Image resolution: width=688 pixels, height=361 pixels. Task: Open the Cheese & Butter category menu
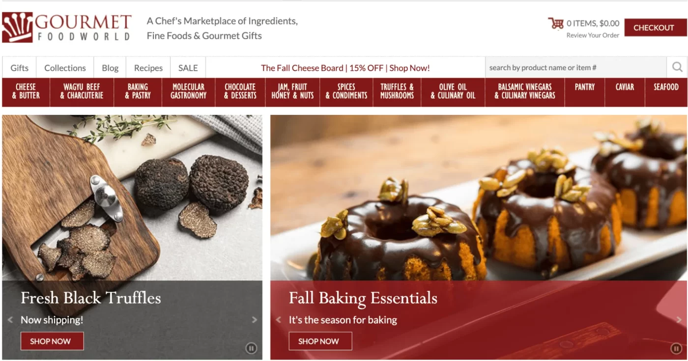click(x=26, y=91)
